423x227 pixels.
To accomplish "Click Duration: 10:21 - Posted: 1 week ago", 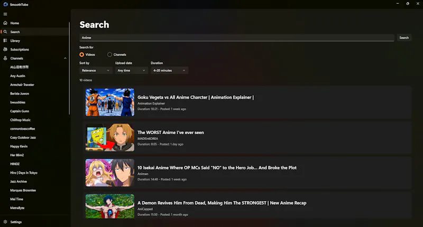I will pyautogui.click(x=162, y=109).
